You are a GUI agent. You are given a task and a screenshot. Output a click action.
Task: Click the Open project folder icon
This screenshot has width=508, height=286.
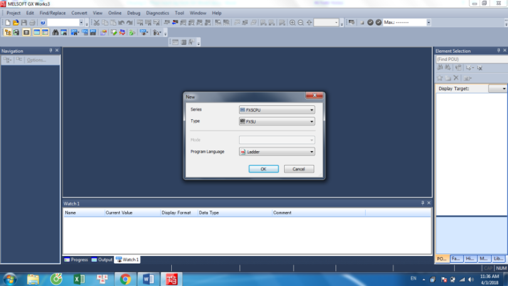[x=16, y=23]
